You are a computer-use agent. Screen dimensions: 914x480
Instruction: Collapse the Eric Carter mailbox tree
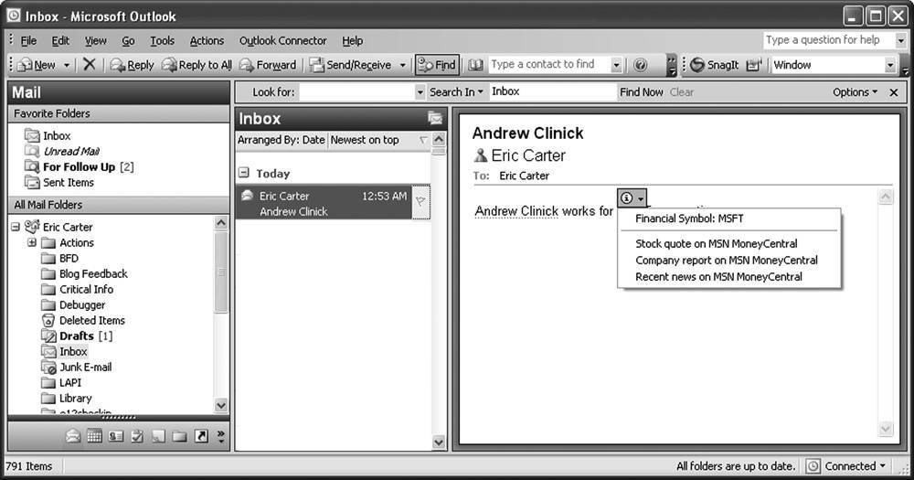[16, 227]
